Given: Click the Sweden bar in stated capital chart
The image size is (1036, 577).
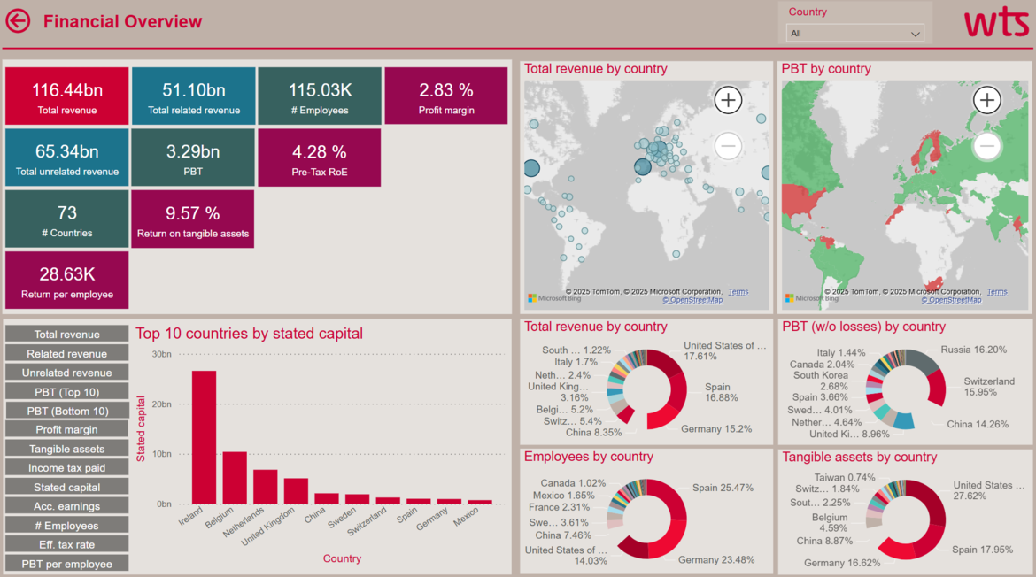Looking at the screenshot, I should tap(358, 500).
